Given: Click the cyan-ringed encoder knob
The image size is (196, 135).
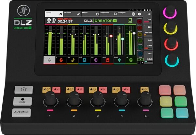Looking at the screenshot, I should [x=172, y=60].
